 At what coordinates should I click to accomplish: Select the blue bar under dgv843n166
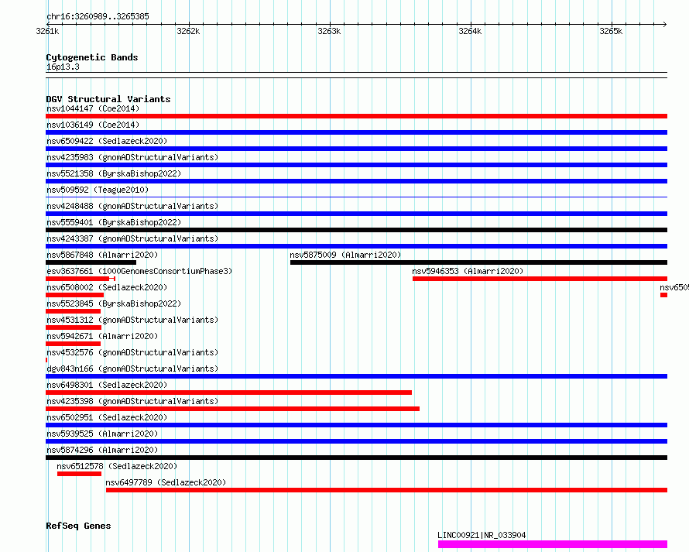point(356,376)
